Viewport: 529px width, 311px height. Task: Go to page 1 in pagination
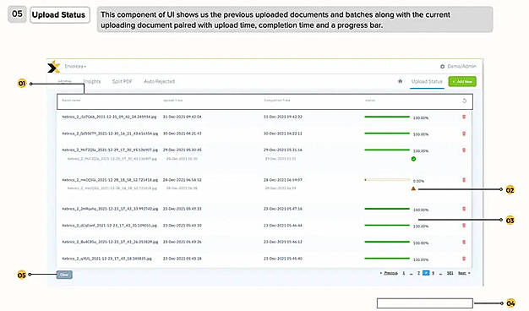point(403,273)
